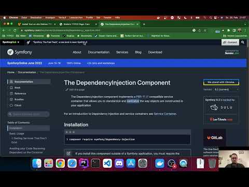Open Blog in the site navigation
This screenshot has height=187, width=249.
(x=138, y=52)
